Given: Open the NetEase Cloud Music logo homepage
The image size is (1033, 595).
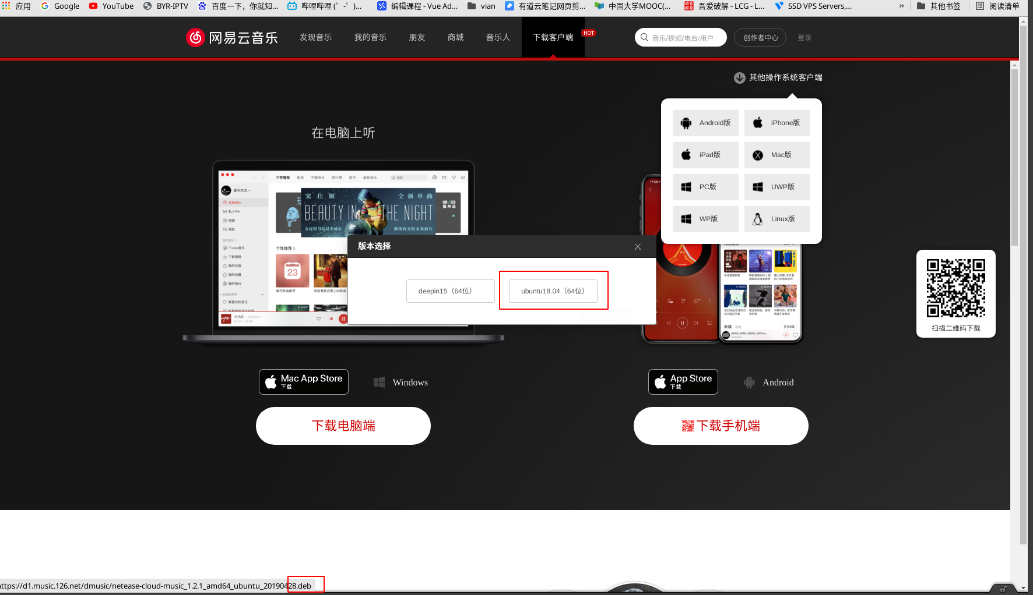Looking at the screenshot, I should point(231,37).
